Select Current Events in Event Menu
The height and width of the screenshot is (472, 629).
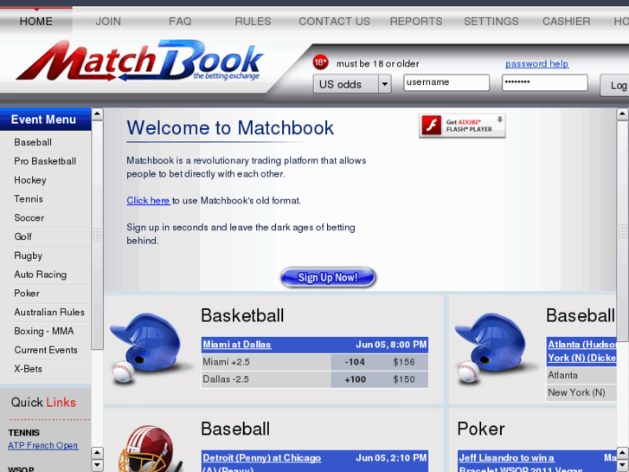tap(46, 350)
